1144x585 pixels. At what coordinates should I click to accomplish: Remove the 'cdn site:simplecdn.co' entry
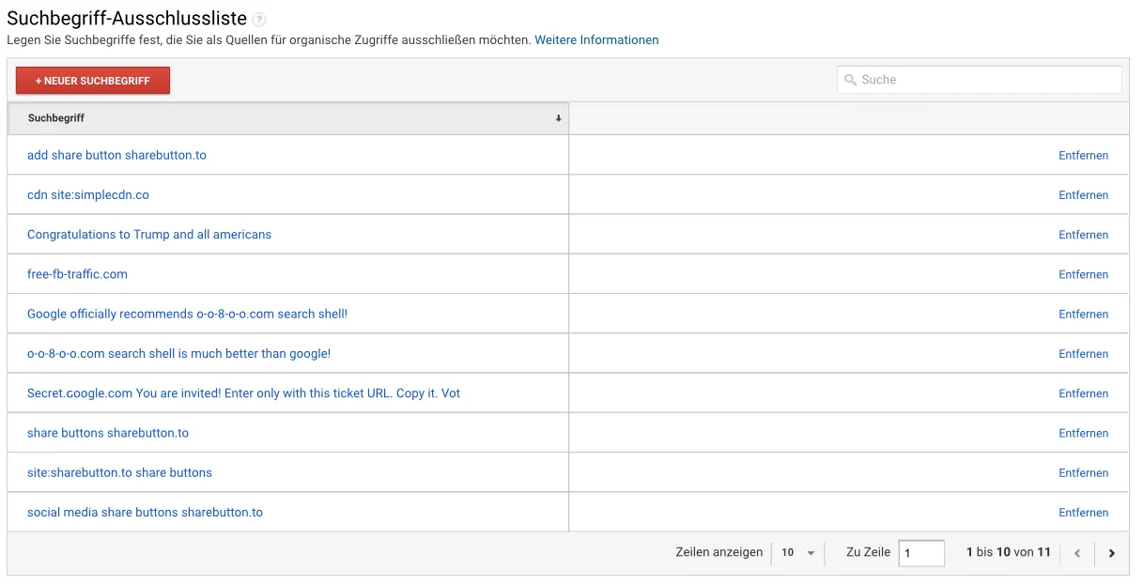click(x=1083, y=195)
